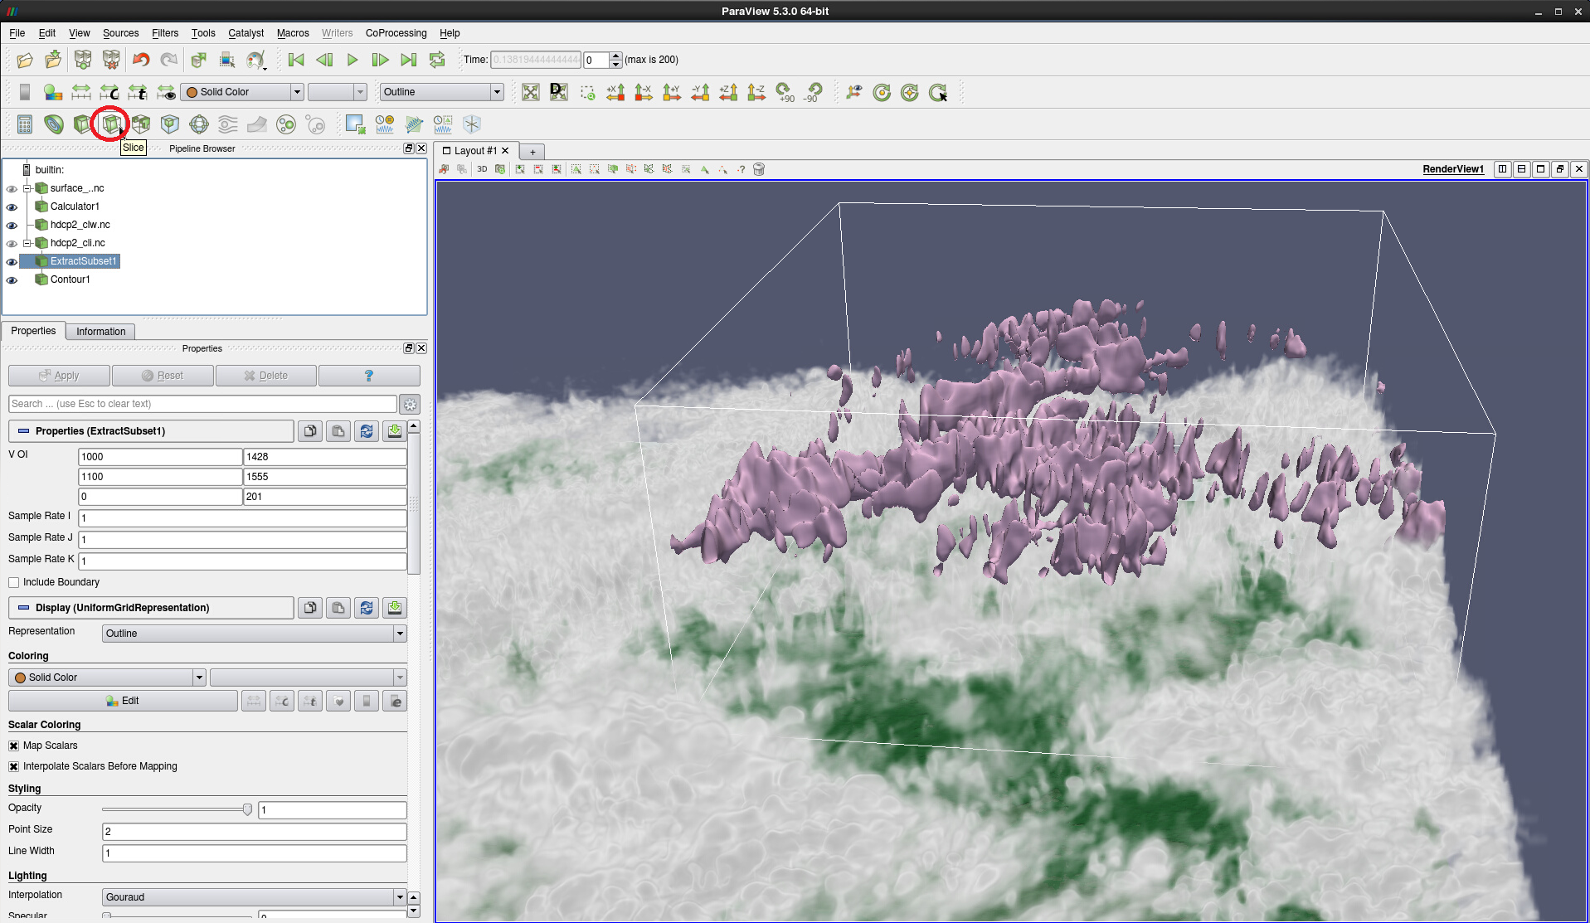Click the Reset Camera icon
Viewport: 1590px width, 923px height.
[531, 92]
